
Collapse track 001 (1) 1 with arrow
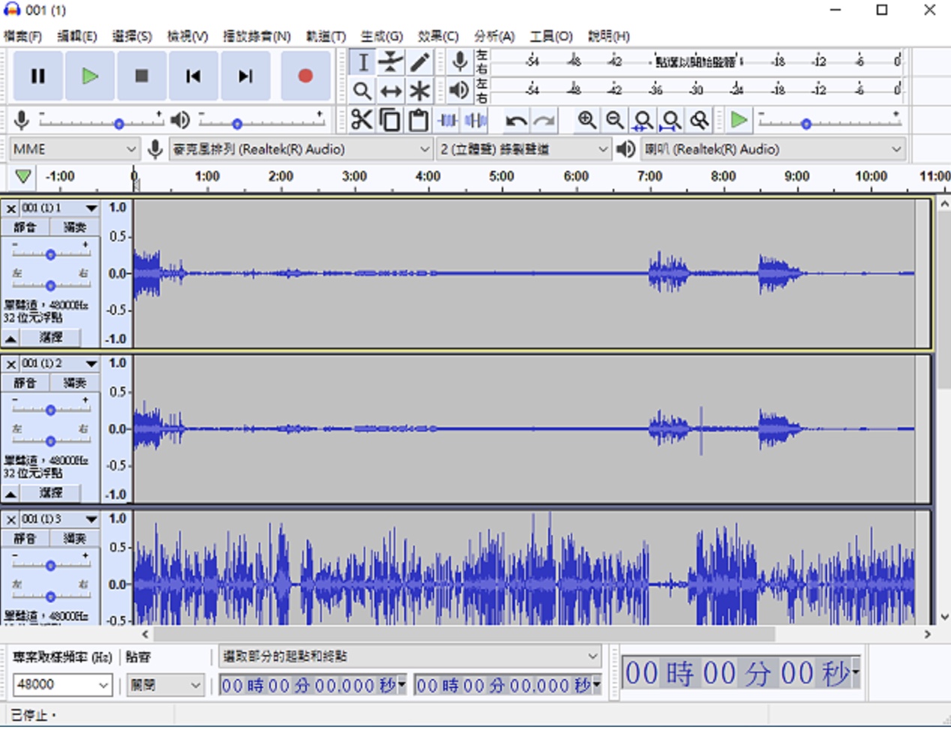click(x=10, y=339)
